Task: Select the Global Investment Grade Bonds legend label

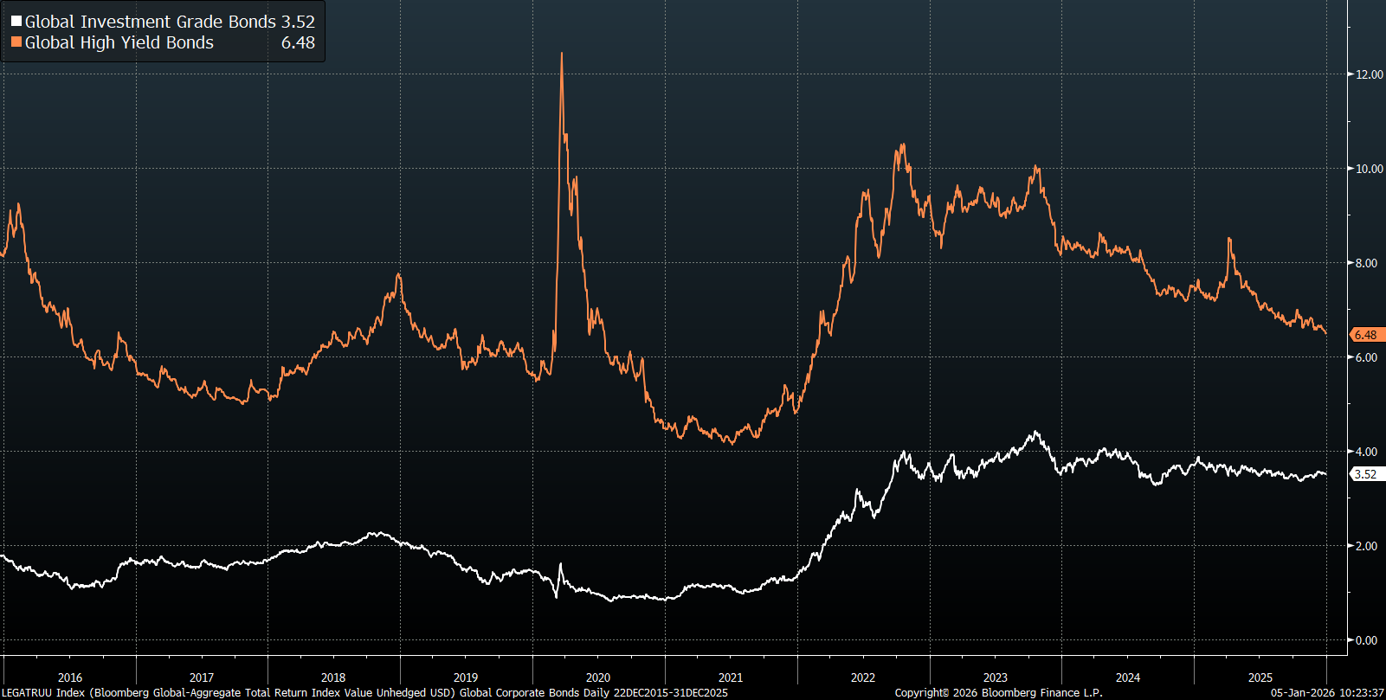Action: [x=150, y=22]
